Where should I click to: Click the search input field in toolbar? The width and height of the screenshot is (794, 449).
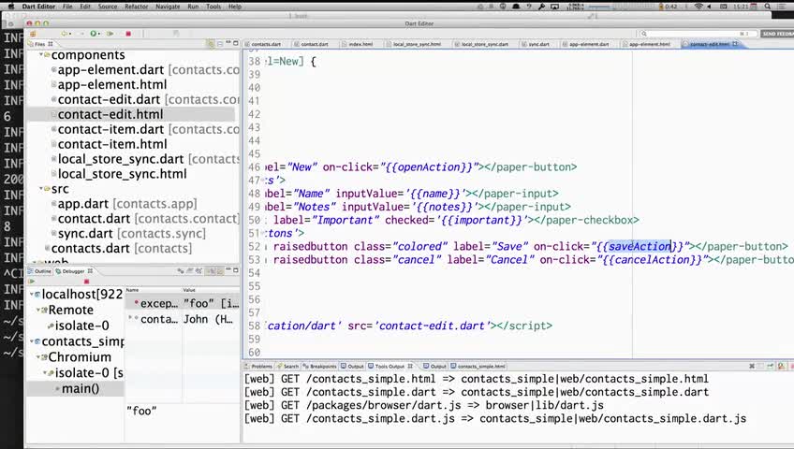click(698, 34)
